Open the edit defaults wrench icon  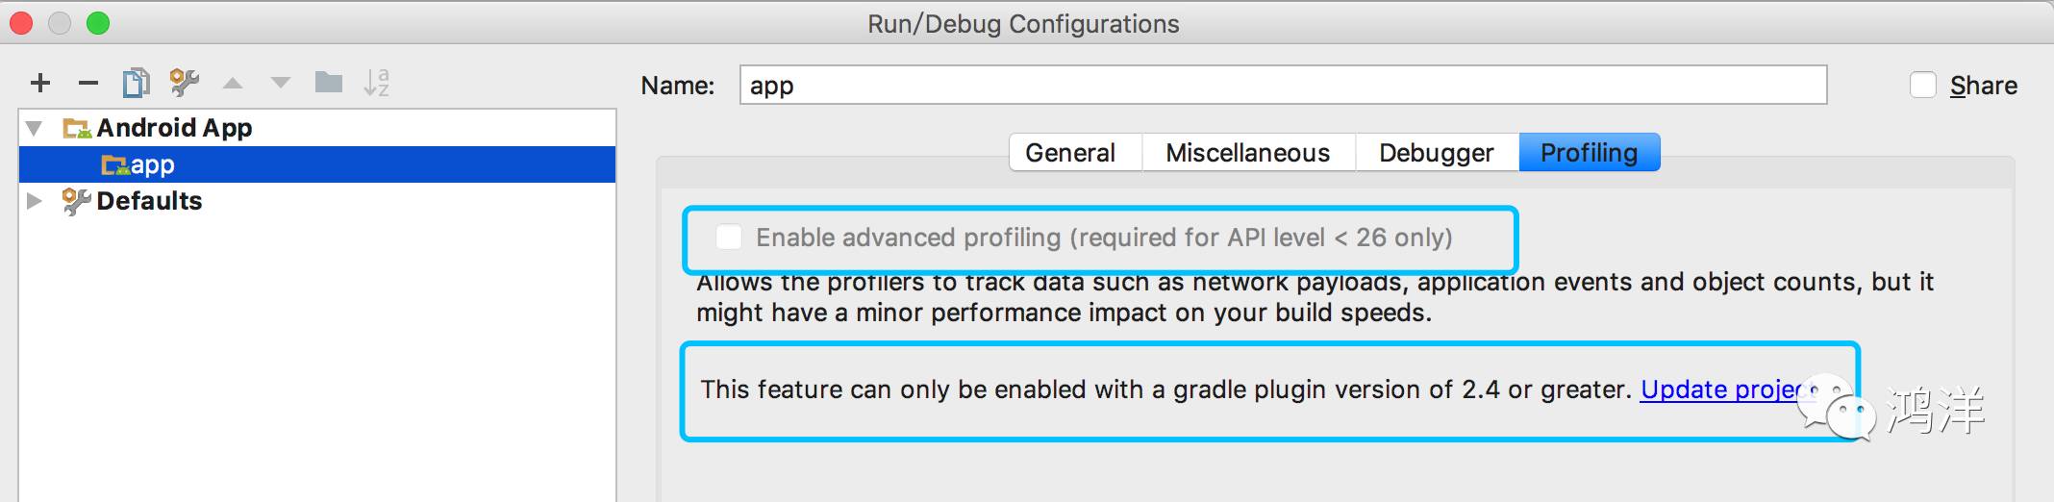(x=184, y=84)
